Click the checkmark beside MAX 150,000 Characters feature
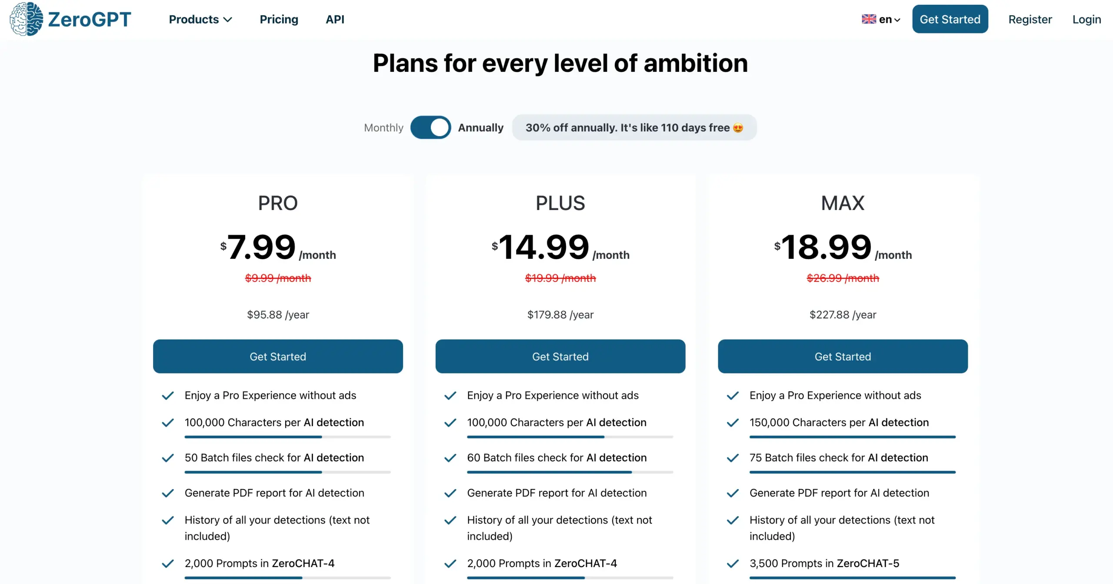The width and height of the screenshot is (1113, 584). click(732, 423)
